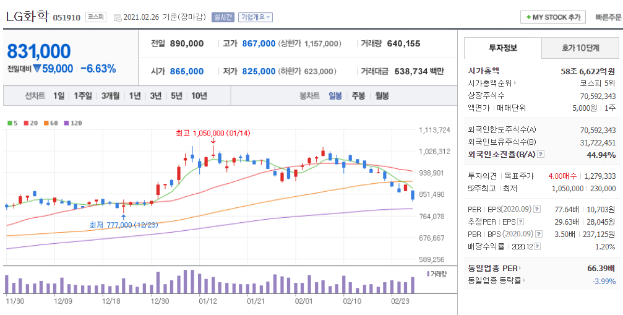
Task: Click the -6.63% change percentage
Action: (98, 69)
